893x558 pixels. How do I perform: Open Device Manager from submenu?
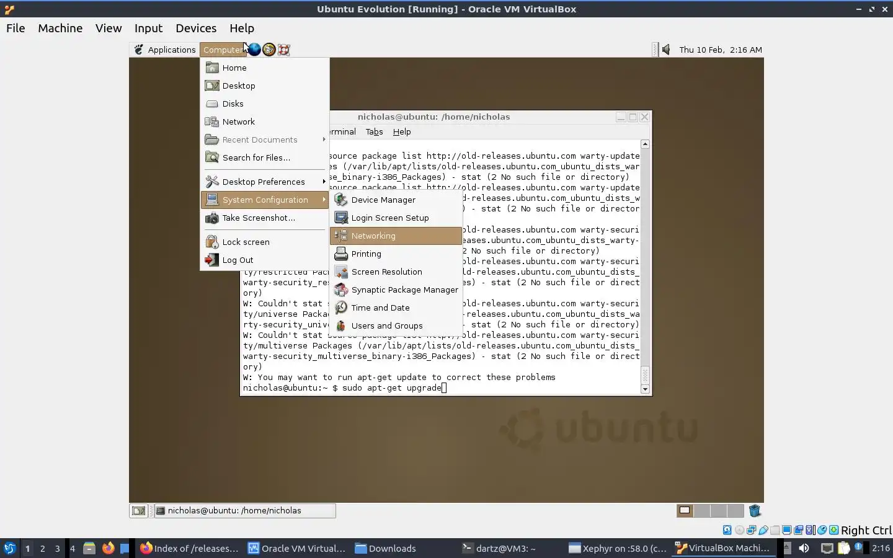point(396,200)
